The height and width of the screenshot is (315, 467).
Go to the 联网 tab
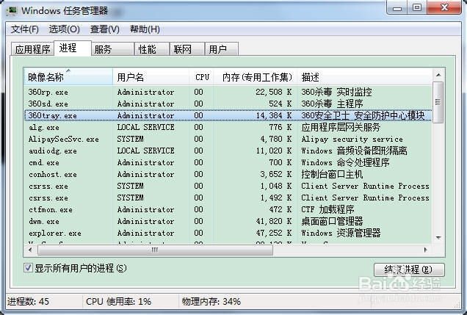tap(187, 49)
